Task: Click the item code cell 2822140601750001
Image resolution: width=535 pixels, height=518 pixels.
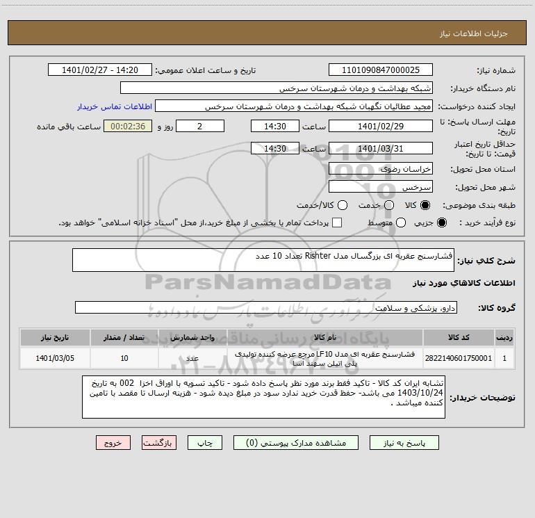Action: pyautogui.click(x=459, y=358)
